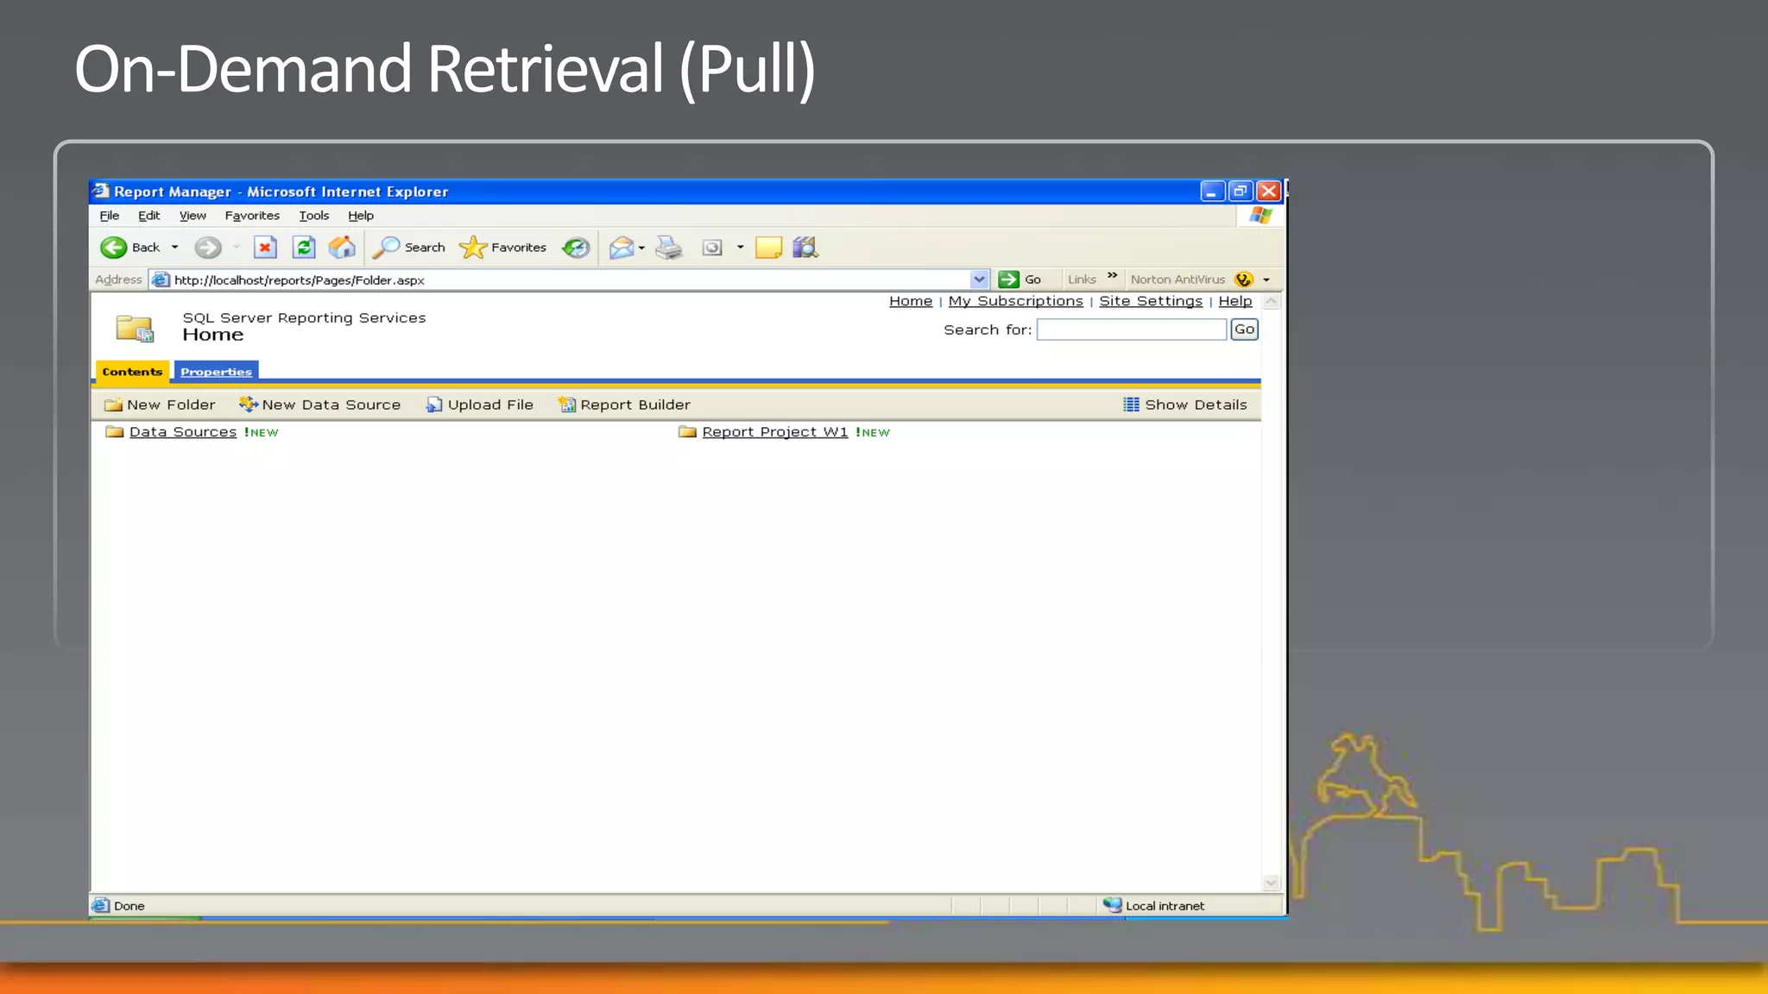Open the Tools menu
Viewport: 1768px width, 994px height.
coord(314,216)
